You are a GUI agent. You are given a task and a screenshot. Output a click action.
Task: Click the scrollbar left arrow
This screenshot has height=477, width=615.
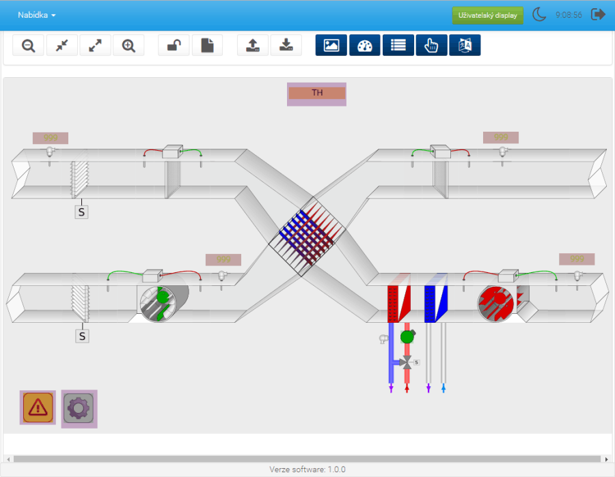(8, 459)
